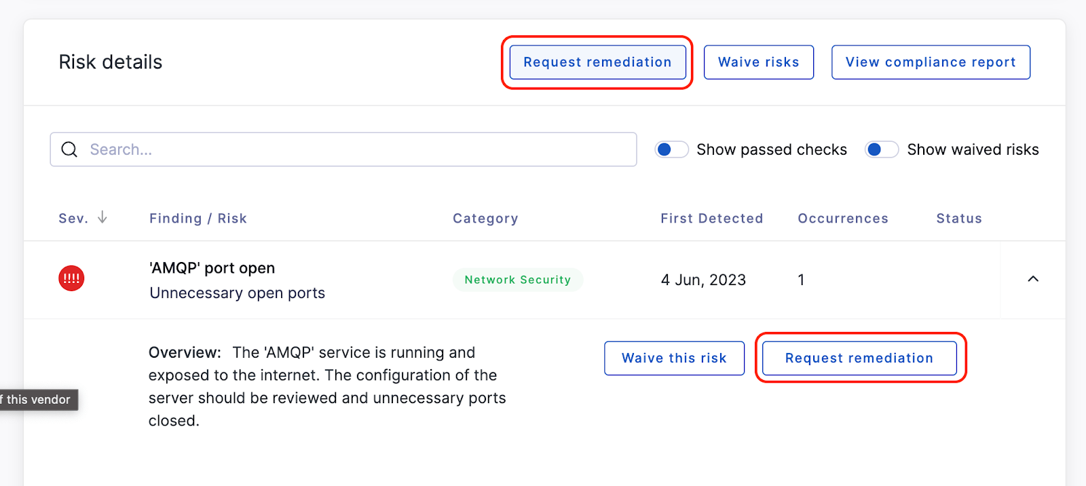Focus the Search input field

pyautogui.click(x=343, y=149)
